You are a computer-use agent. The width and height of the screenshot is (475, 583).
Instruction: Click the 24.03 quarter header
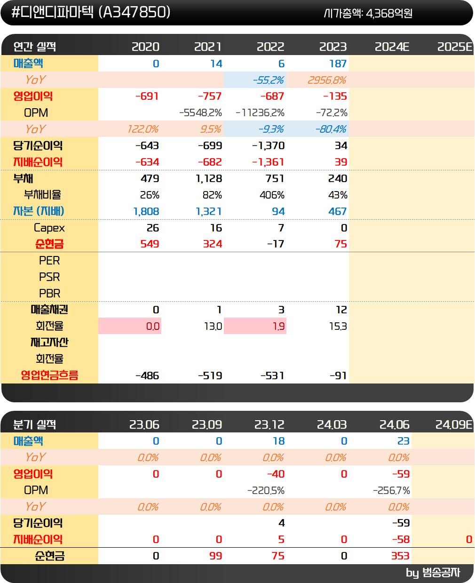click(332, 424)
